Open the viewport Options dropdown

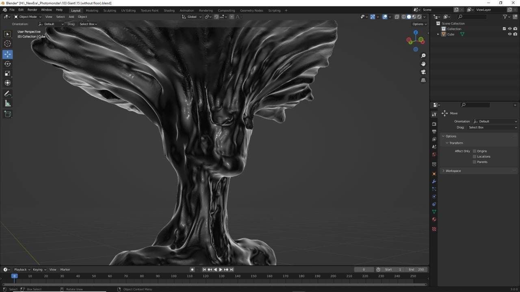[420, 24]
